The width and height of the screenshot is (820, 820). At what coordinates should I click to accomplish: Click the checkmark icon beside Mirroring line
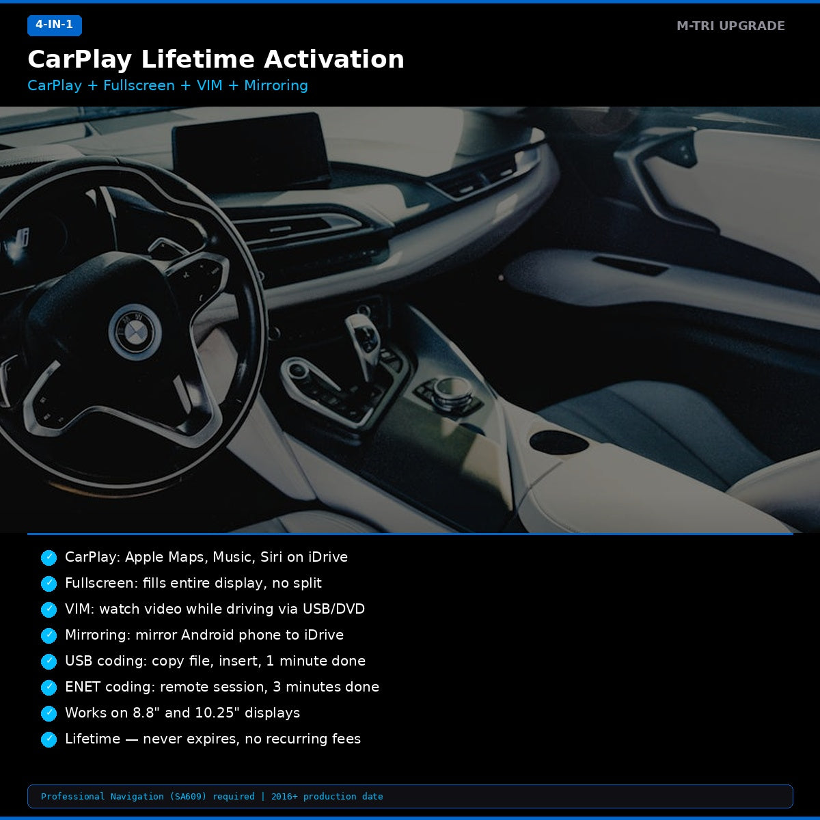coord(49,635)
